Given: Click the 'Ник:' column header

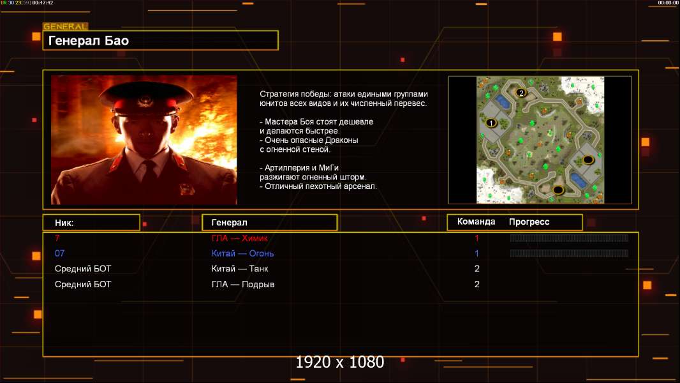Looking at the screenshot, I should pyautogui.click(x=91, y=223).
